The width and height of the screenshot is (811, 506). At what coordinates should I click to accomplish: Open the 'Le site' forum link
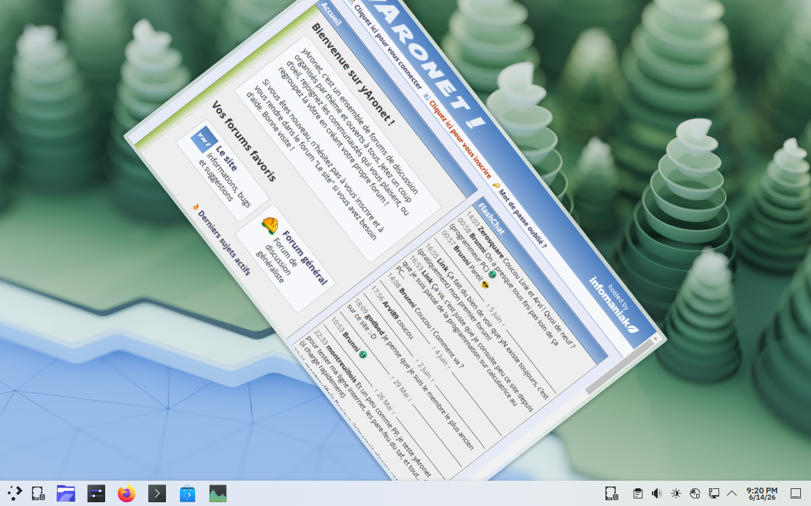tap(226, 158)
